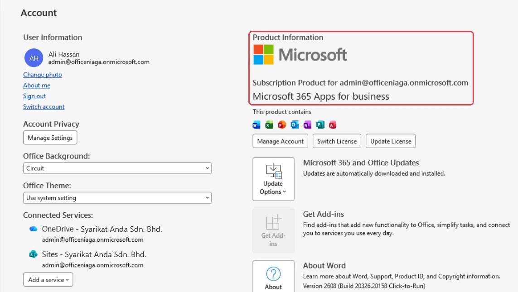The image size is (518, 292).
Task: Click the Account Privacy heading
Action: pyautogui.click(x=51, y=124)
